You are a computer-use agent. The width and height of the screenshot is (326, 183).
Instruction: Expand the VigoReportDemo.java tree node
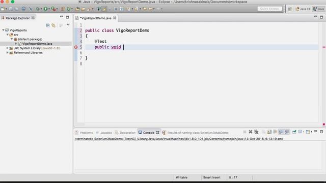tap(16, 44)
